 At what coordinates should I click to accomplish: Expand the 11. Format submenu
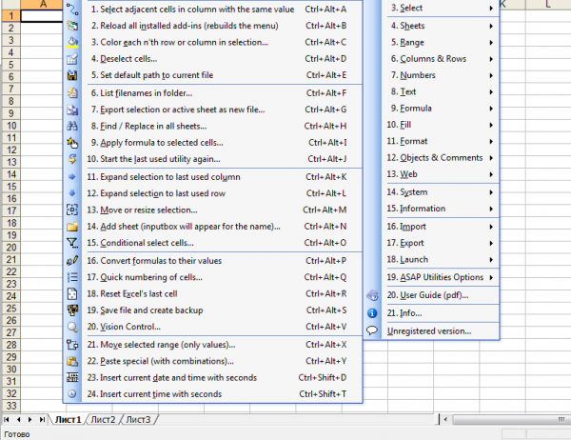click(x=441, y=141)
